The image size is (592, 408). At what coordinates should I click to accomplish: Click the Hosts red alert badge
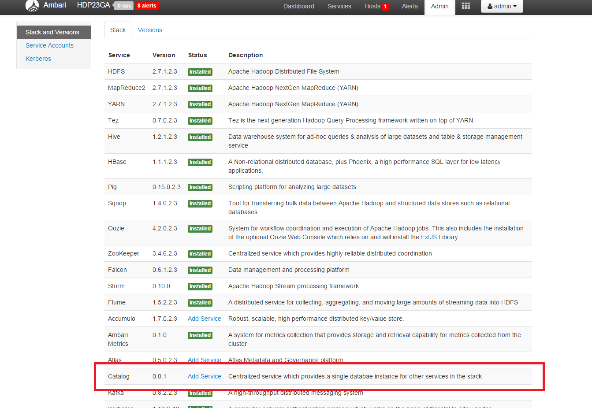385,7
